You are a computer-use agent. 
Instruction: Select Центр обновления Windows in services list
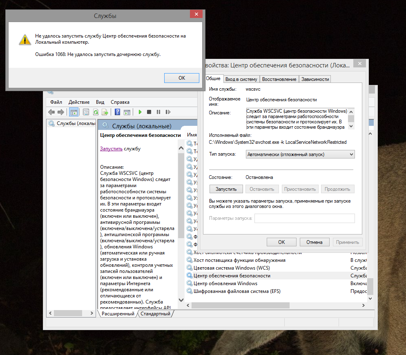[x=225, y=284]
